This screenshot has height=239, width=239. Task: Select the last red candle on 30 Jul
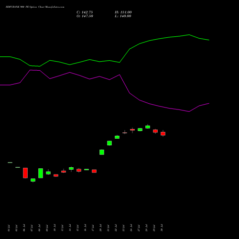(163, 133)
